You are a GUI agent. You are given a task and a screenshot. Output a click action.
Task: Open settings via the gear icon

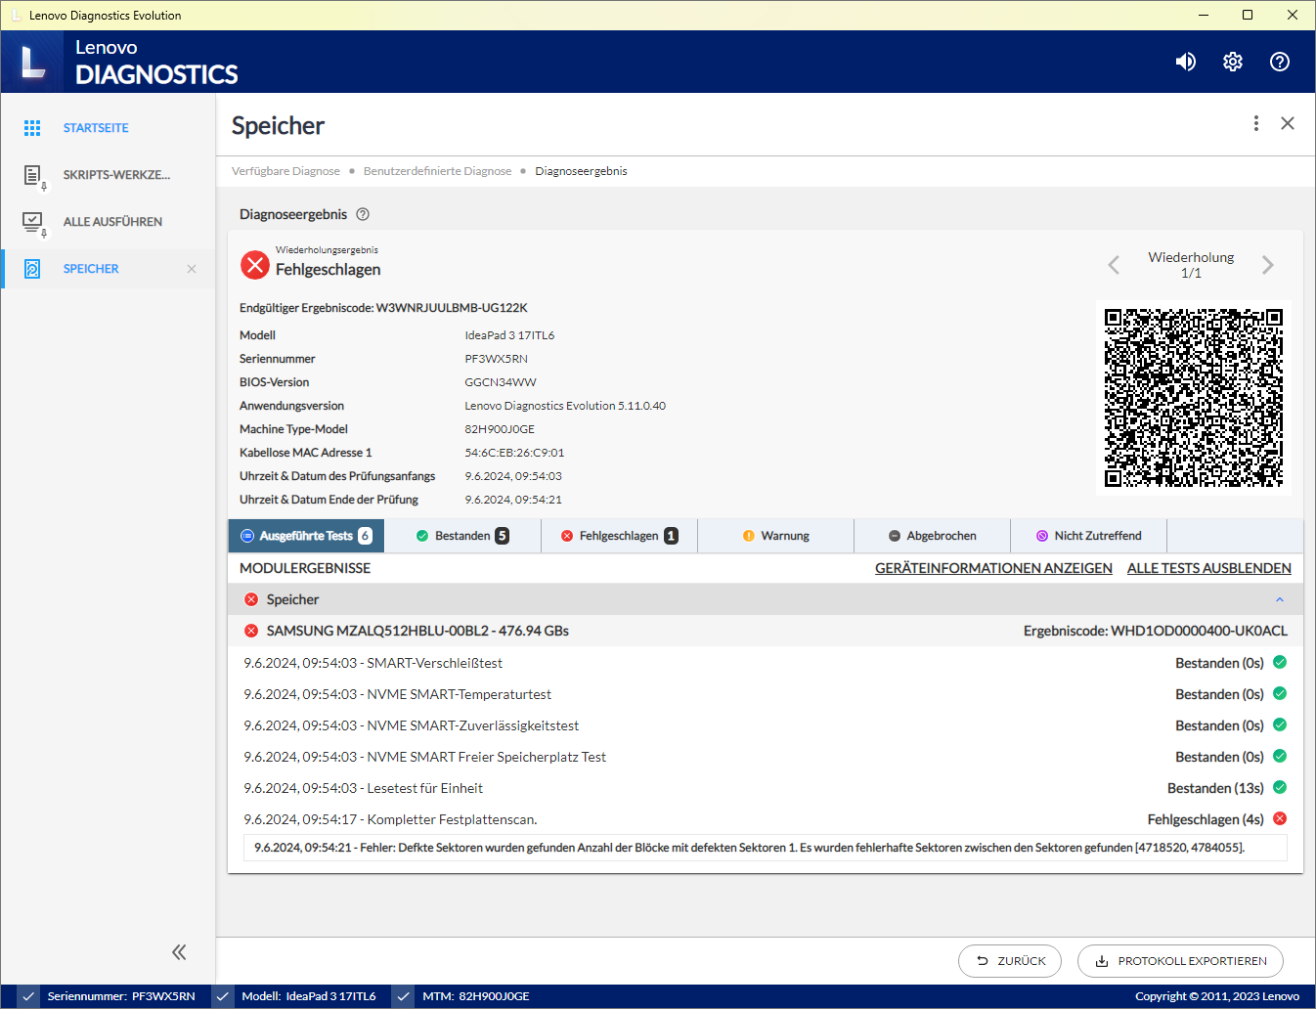point(1233,62)
